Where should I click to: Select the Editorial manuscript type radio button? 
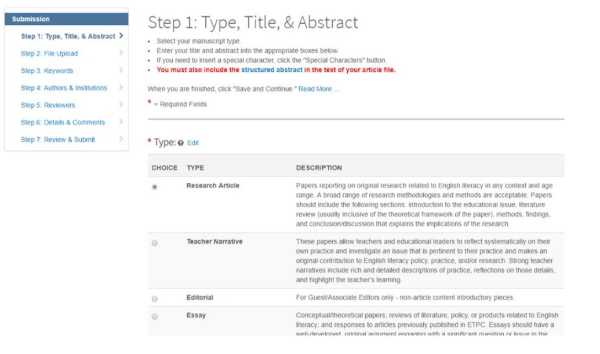[x=155, y=298]
